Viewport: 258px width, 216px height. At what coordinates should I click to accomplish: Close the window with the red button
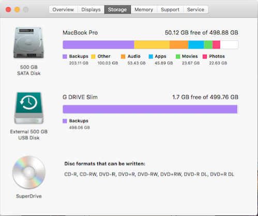8,9
